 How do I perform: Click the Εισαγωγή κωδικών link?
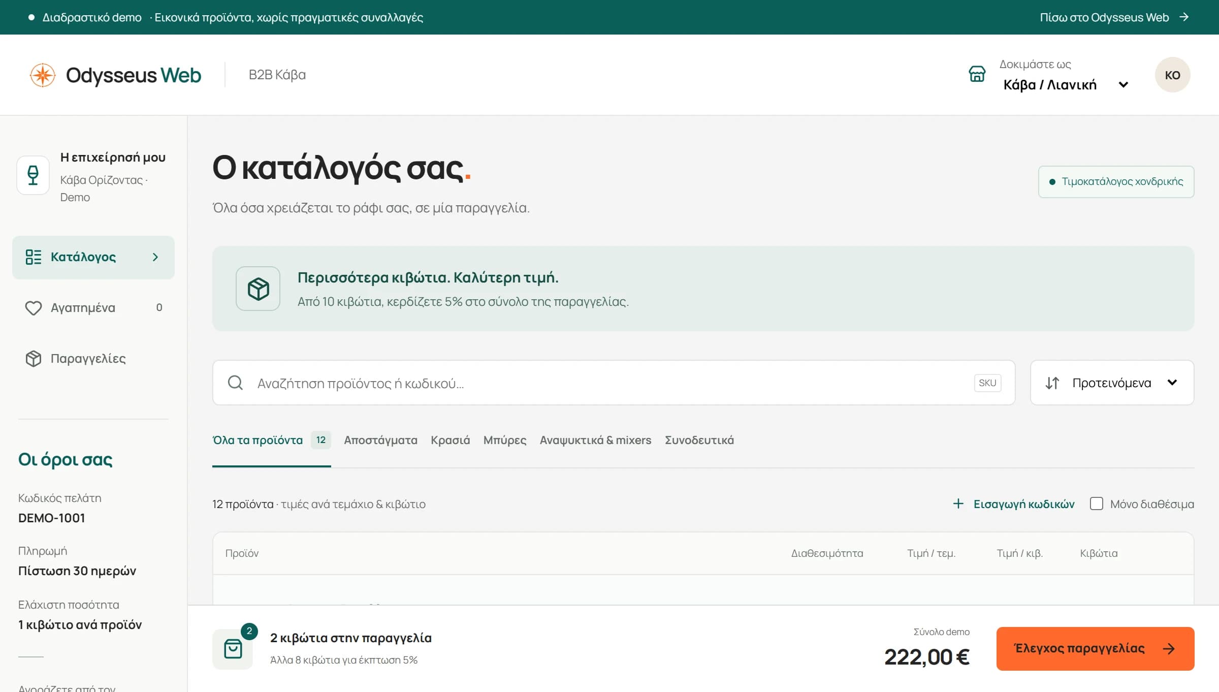[x=1013, y=504]
